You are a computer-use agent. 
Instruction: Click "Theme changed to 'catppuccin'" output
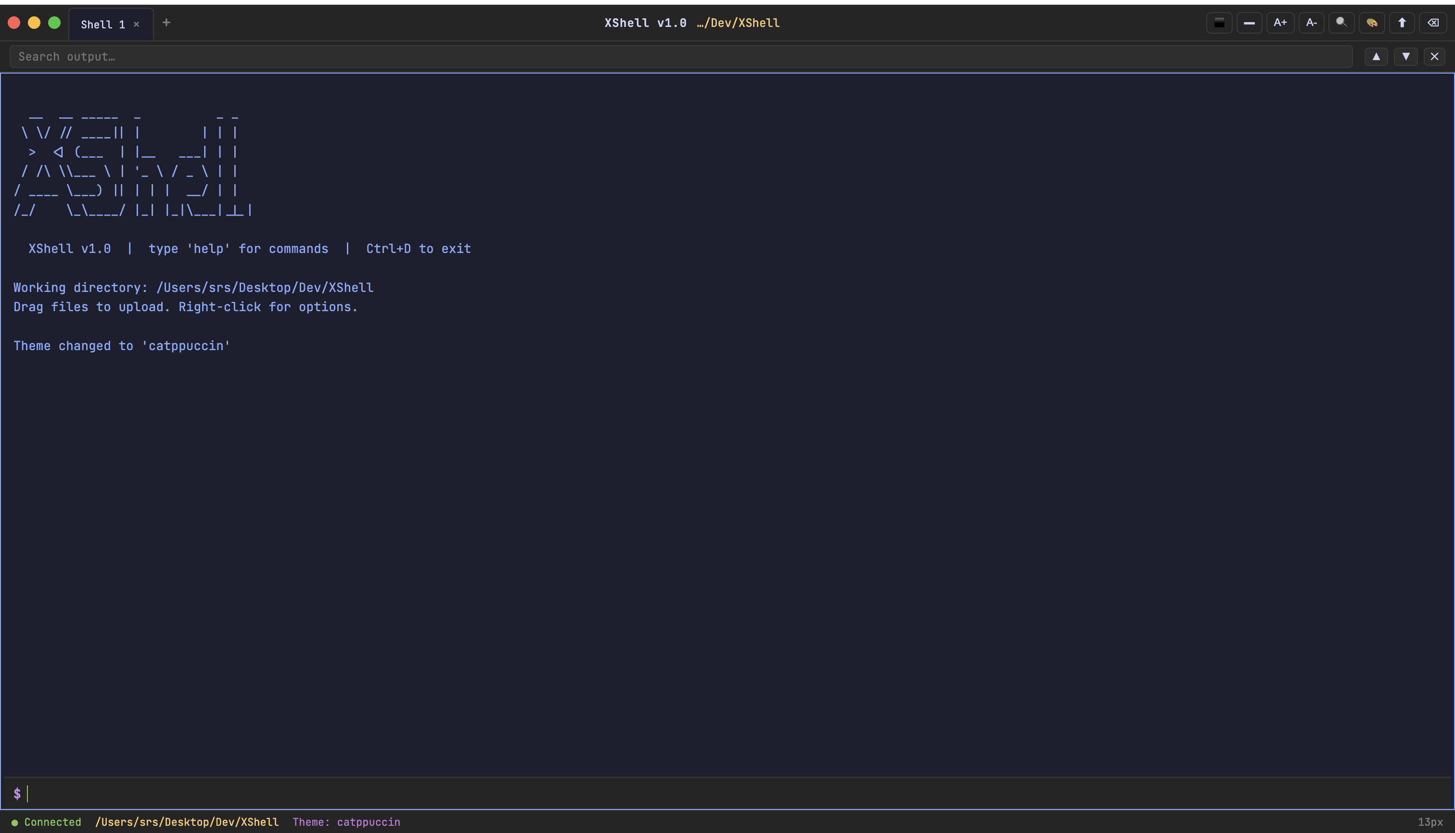tap(122, 346)
